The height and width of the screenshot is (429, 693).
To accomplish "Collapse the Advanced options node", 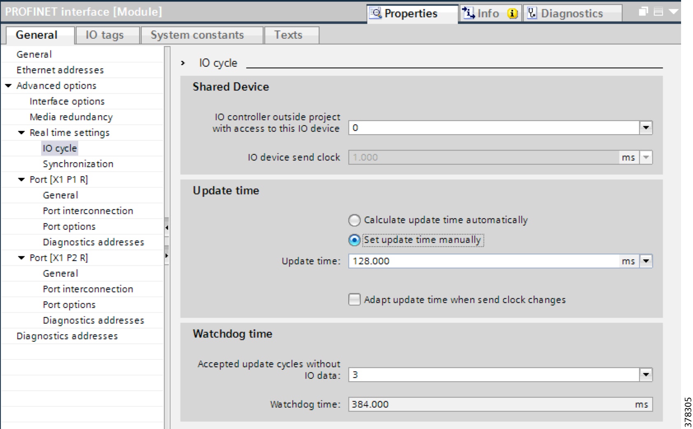I will click(x=8, y=86).
